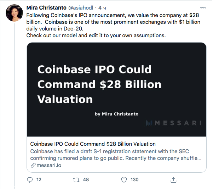Click the chain link icon beside messari.io
213x189 pixels.
[33, 165]
